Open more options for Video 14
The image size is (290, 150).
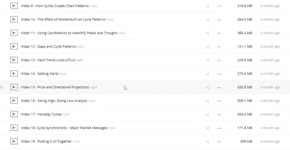[219, 74]
